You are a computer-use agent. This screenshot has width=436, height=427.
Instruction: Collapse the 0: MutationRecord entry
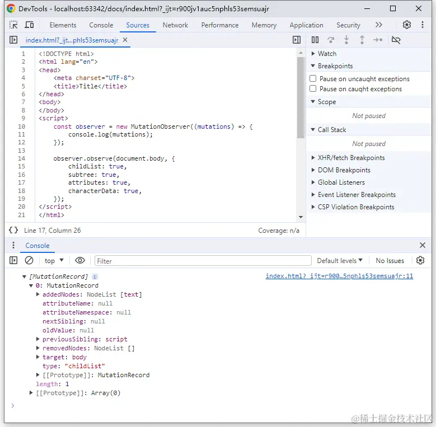pyautogui.click(x=31, y=285)
